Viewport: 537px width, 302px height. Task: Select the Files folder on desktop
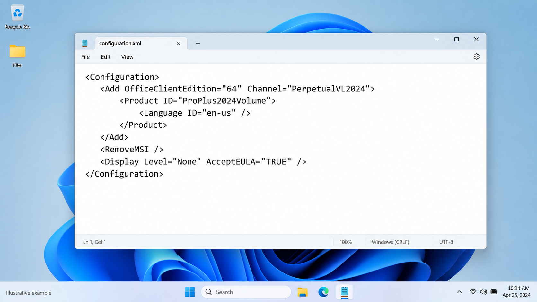pos(17,56)
